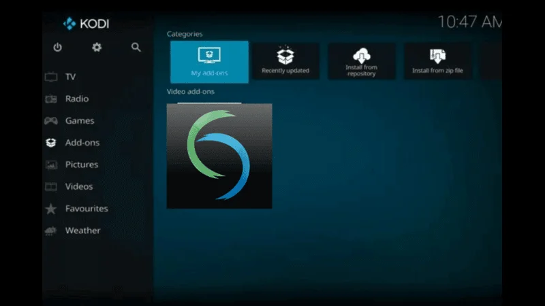Click the Favourites star icon
This screenshot has height=306, width=545.
click(x=51, y=209)
